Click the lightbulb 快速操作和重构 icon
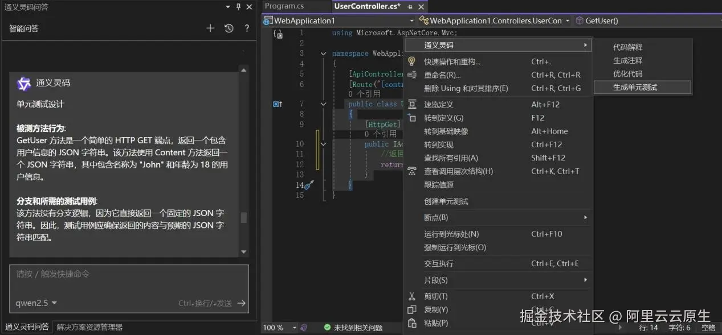Image resolution: width=722 pixels, height=335 pixels. click(411, 61)
